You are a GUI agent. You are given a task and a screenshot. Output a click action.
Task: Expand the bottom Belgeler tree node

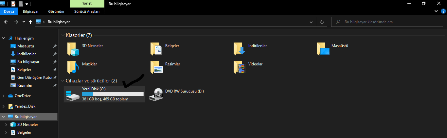[6, 132]
